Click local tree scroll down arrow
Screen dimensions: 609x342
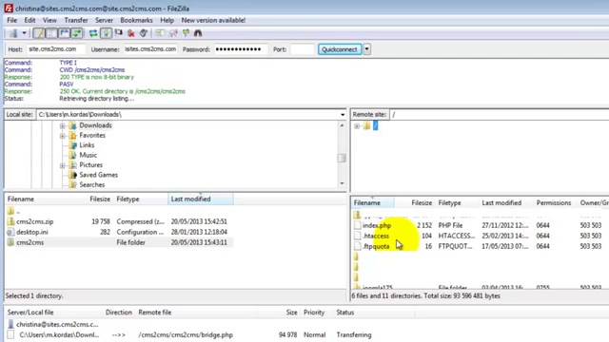point(342,183)
